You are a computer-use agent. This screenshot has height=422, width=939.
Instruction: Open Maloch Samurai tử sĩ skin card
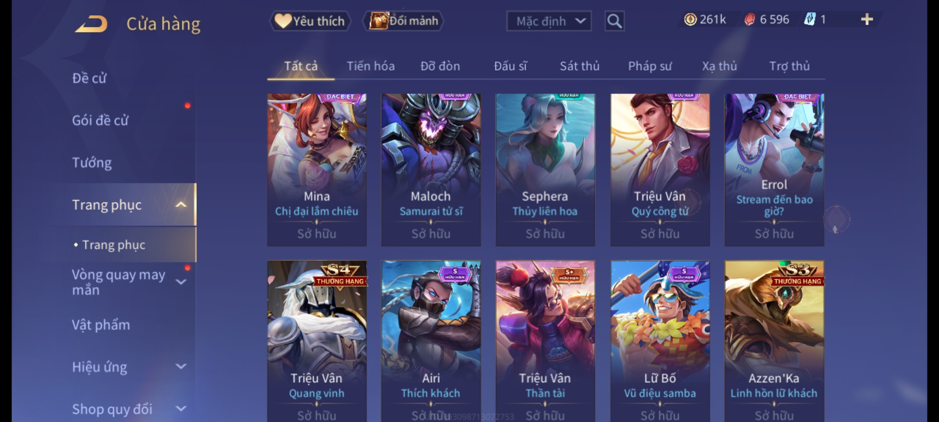(x=431, y=170)
